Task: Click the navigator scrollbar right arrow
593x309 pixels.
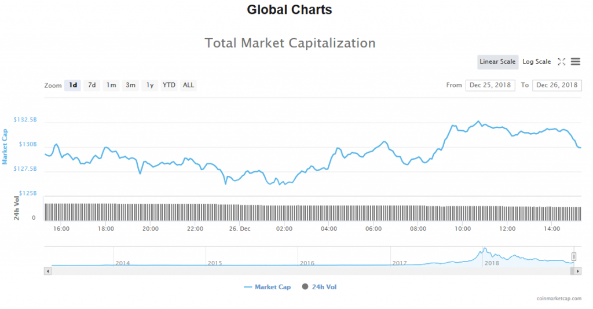Action: tap(578, 271)
